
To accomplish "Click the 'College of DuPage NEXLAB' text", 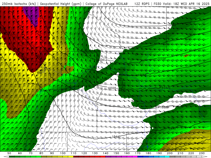I will (106, 4).
